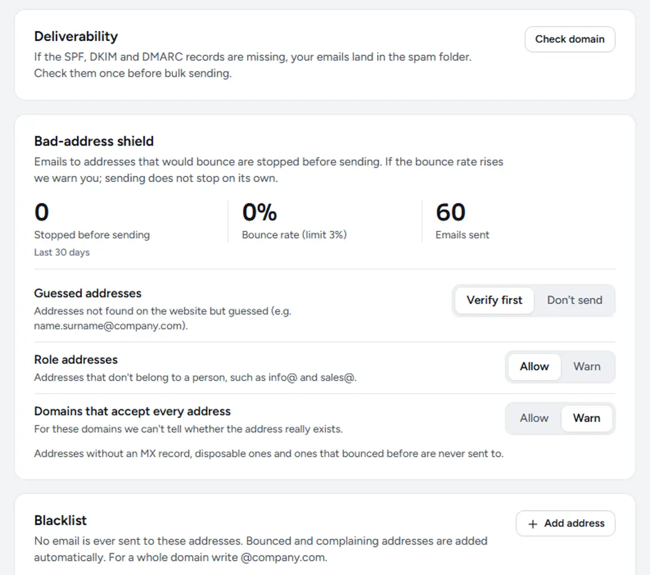Image resolution: width=650 pixels, height=575 pixels.
Task: Click the Bad-address shield heading
Action: [94, 141]
